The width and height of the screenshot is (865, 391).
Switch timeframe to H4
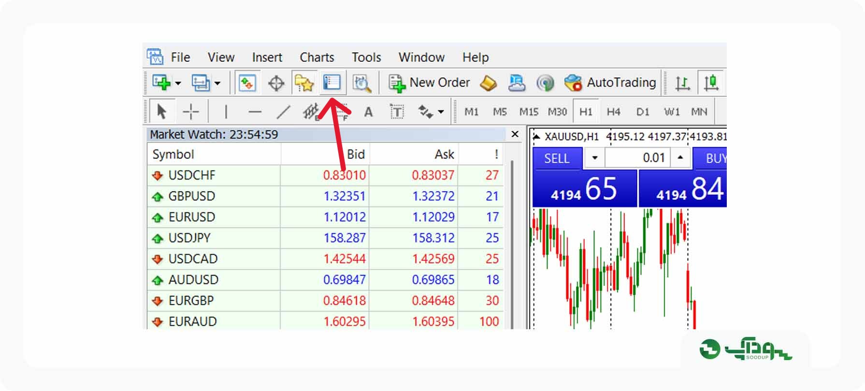coord(614,112)
